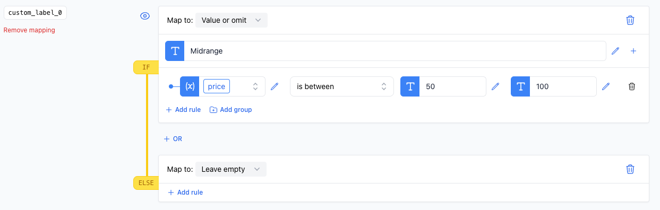Click the 50 value input
The width and height of the screenshot is (660, 210).
pyautogui.click(x=453, y=86)
